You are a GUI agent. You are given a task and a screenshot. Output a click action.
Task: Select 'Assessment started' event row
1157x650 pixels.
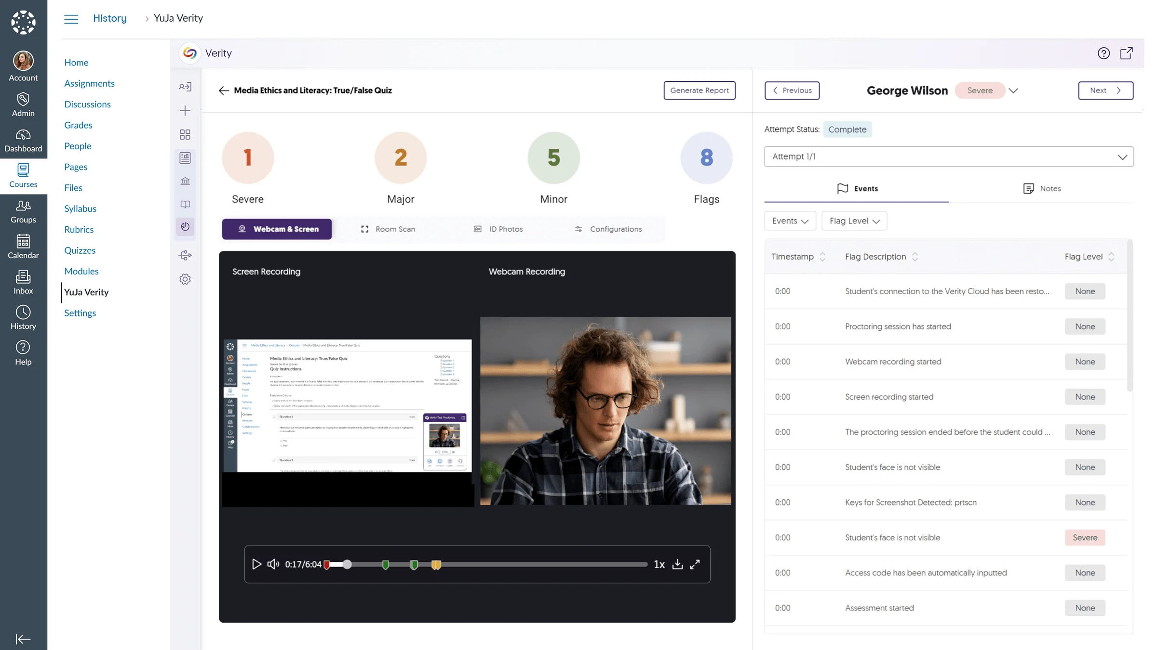[945, 608]
